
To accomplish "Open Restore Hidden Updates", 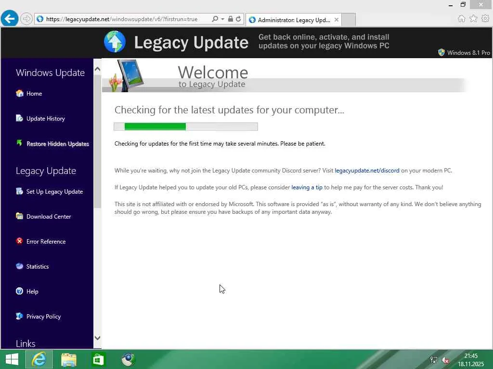I will point(58,144).
